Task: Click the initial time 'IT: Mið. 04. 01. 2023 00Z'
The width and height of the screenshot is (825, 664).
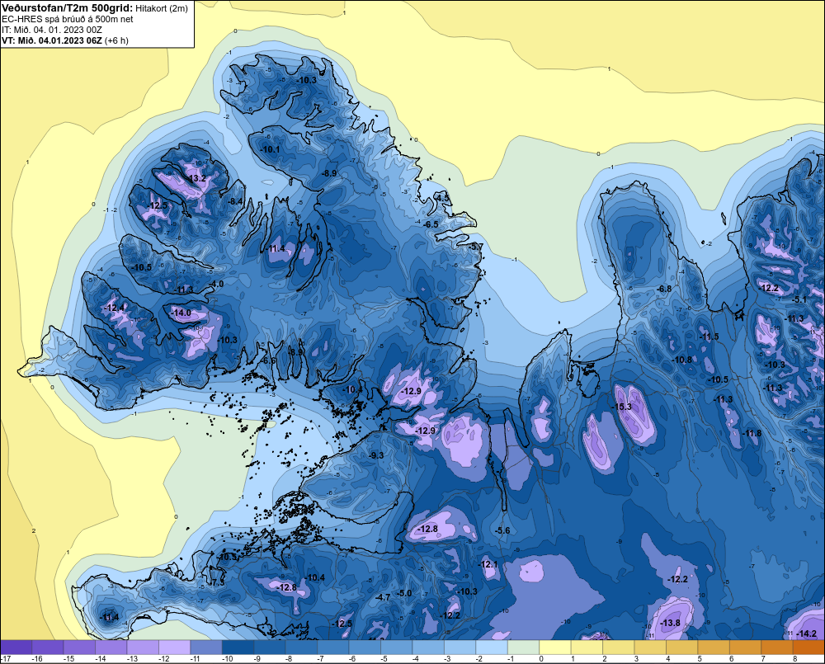Action: [x=51, y=30]
